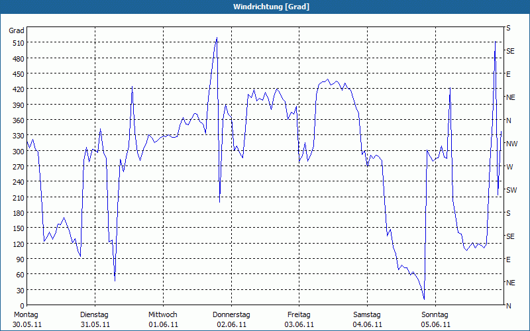Select the 'Dienstag' day label

(x=94, y=315)
